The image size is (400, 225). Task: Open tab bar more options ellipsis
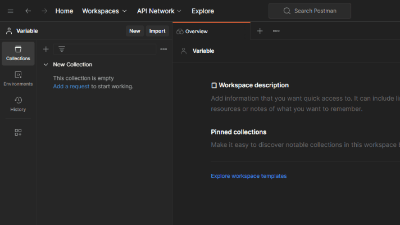click(x=276, y=31)
